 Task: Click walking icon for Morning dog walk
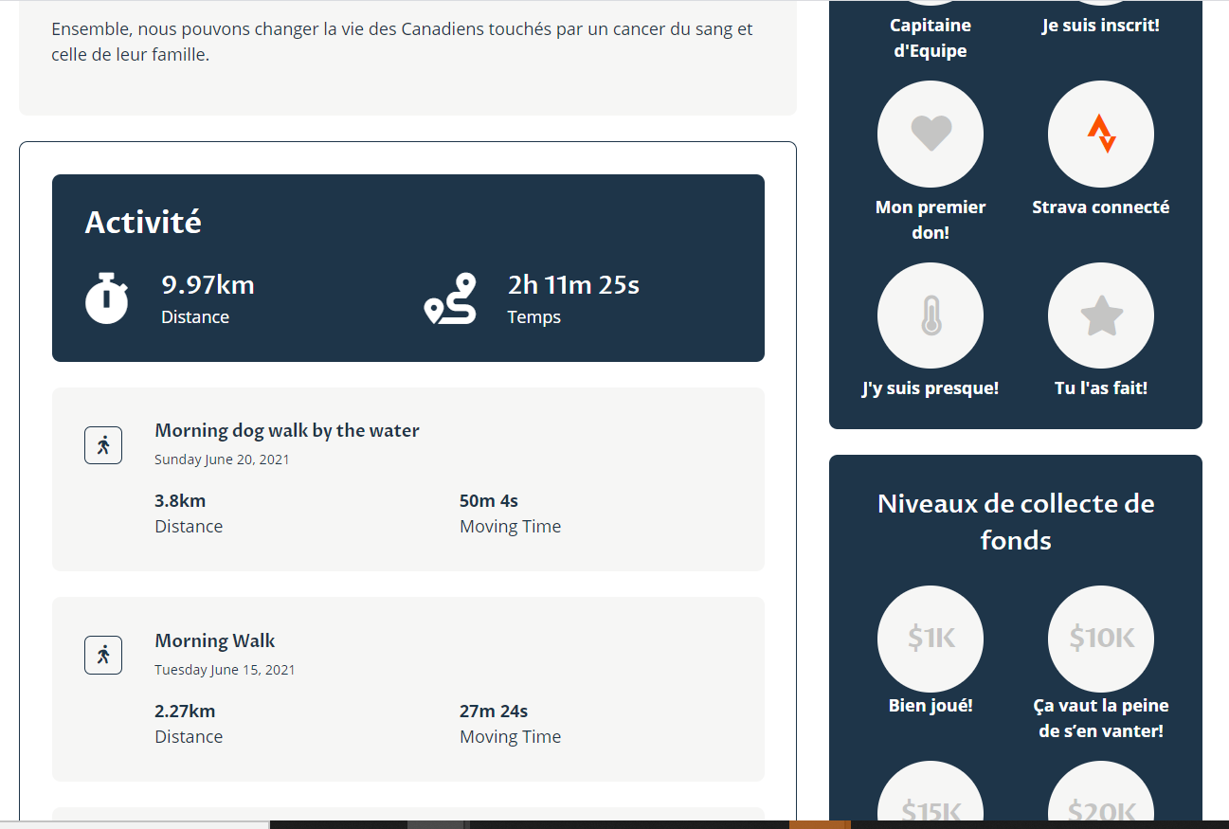coord(103,445)
